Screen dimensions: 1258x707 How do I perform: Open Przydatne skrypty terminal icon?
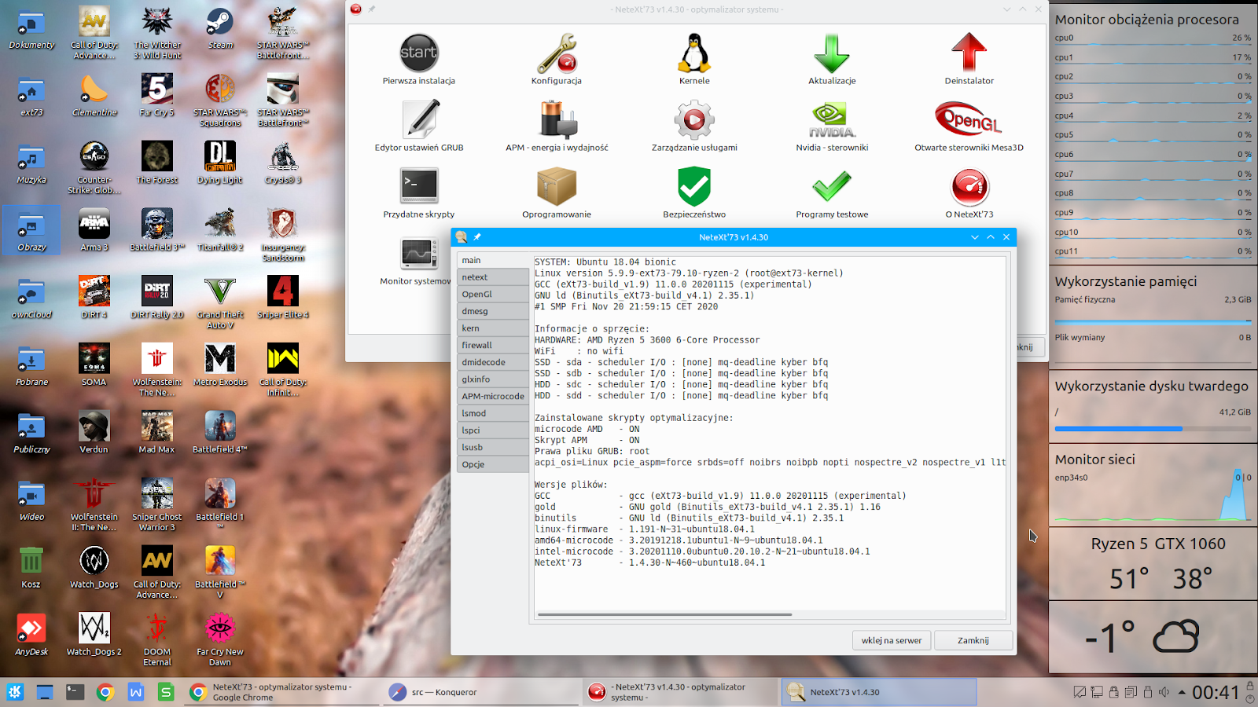pos(418,186)
